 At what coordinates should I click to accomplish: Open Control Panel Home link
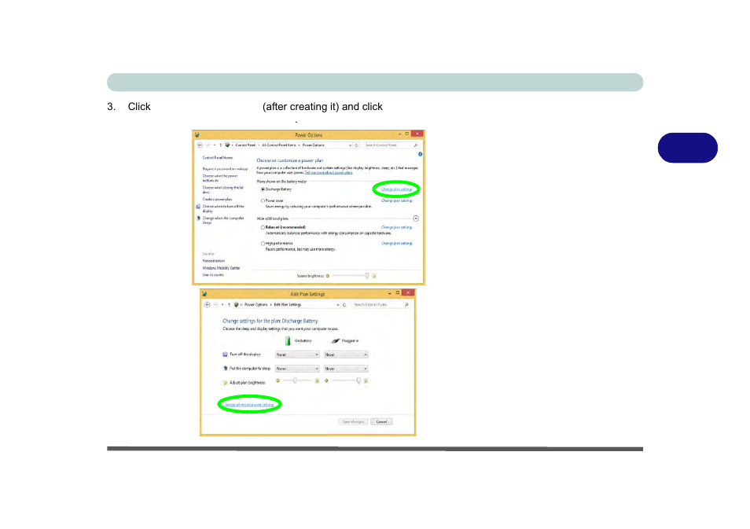pos(218,158)
